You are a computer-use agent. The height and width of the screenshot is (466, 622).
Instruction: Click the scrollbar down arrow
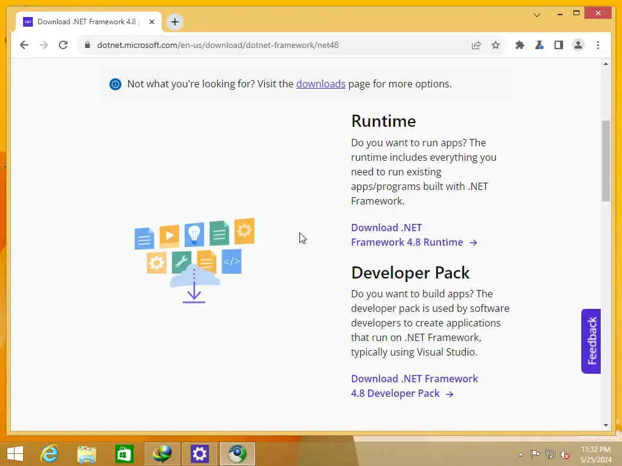pos(606,425)
